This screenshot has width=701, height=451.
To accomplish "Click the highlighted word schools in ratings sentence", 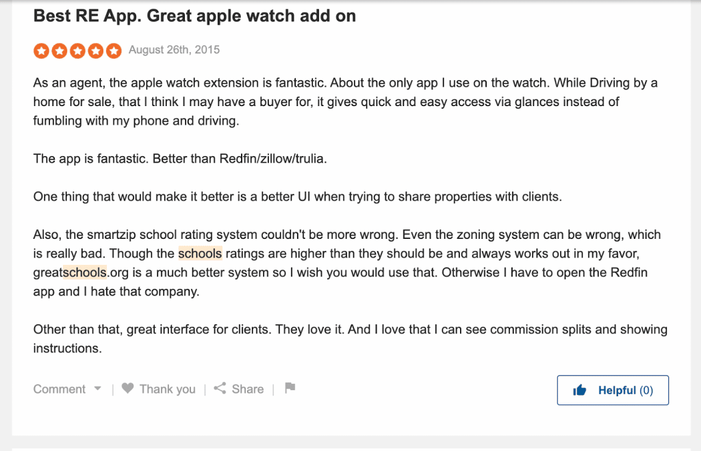I will point(201,253).
